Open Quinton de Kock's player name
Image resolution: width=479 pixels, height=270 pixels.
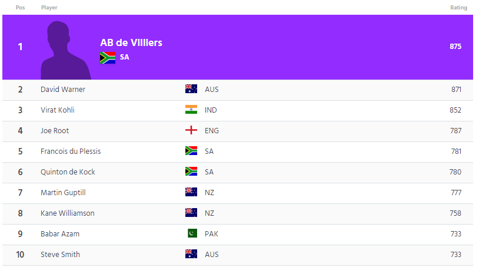[x=68, y=172]
